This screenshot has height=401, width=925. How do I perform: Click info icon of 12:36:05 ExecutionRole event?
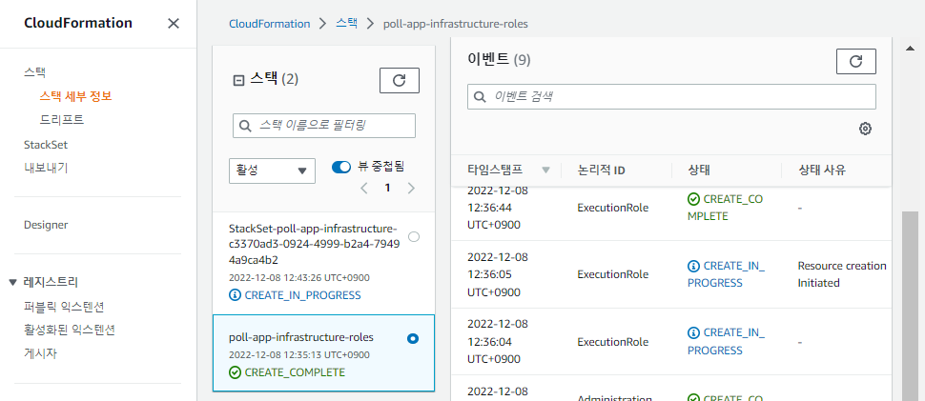[x=694, y=266]
